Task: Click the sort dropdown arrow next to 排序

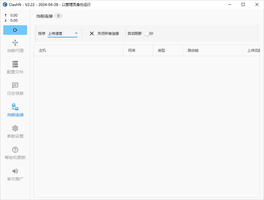Action: [x=76, y=33]
